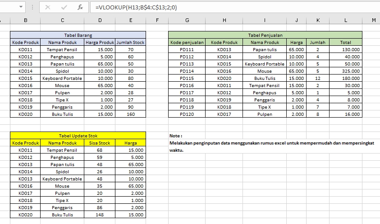Select 'PD111' cell in Tabel Penjualan
This screenshot has width=380, height=224.
point(187,49)
